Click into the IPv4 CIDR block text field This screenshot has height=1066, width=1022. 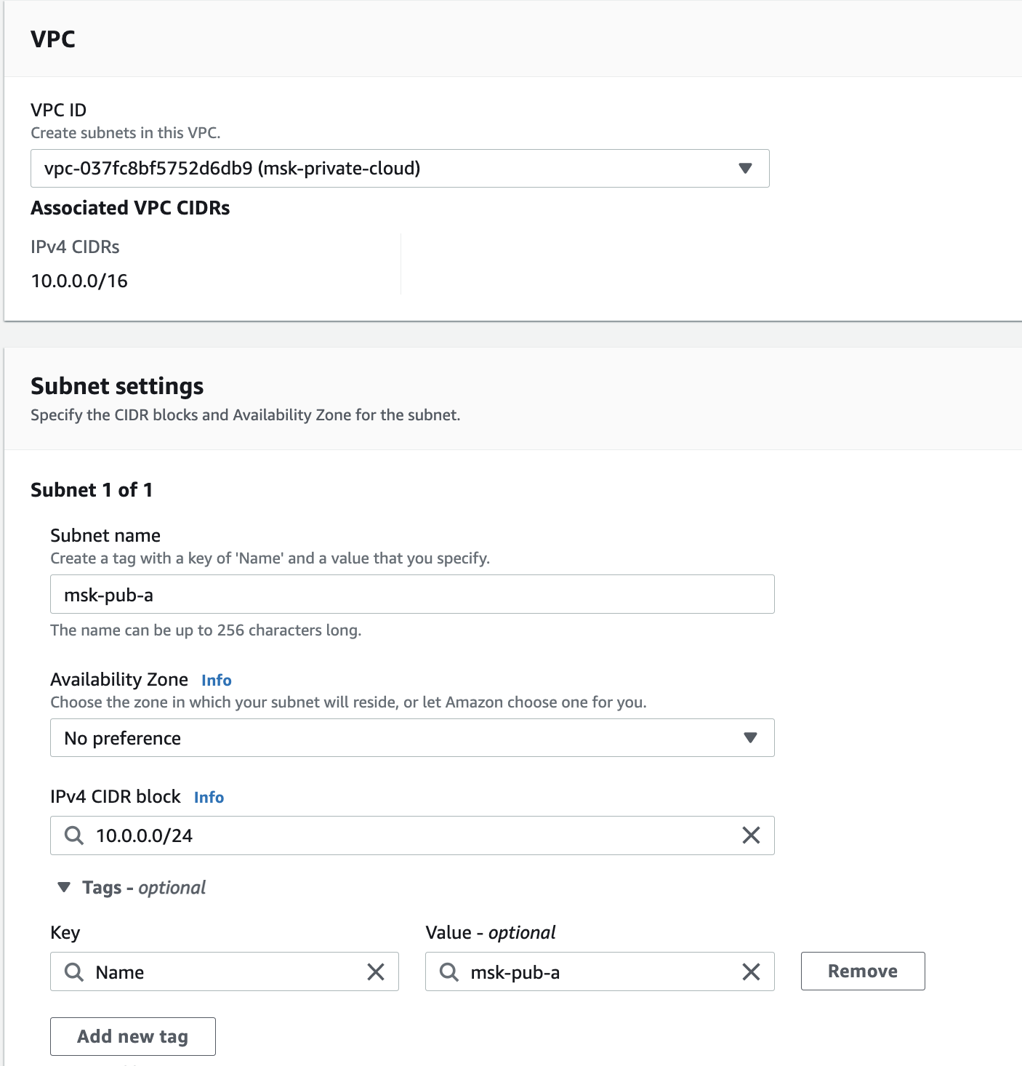point(407,835)
